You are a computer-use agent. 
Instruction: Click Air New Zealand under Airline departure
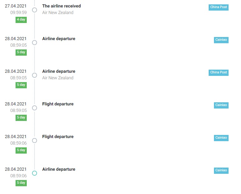coord(58,78)
